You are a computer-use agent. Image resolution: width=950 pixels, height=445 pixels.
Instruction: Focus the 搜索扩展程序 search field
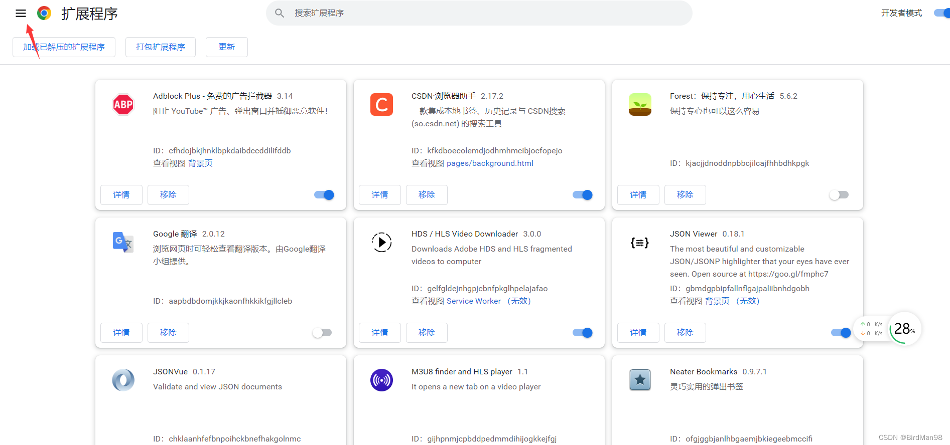pyautogui.click(x=479, y=13)
